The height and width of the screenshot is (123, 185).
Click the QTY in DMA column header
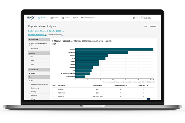point(142,85)
